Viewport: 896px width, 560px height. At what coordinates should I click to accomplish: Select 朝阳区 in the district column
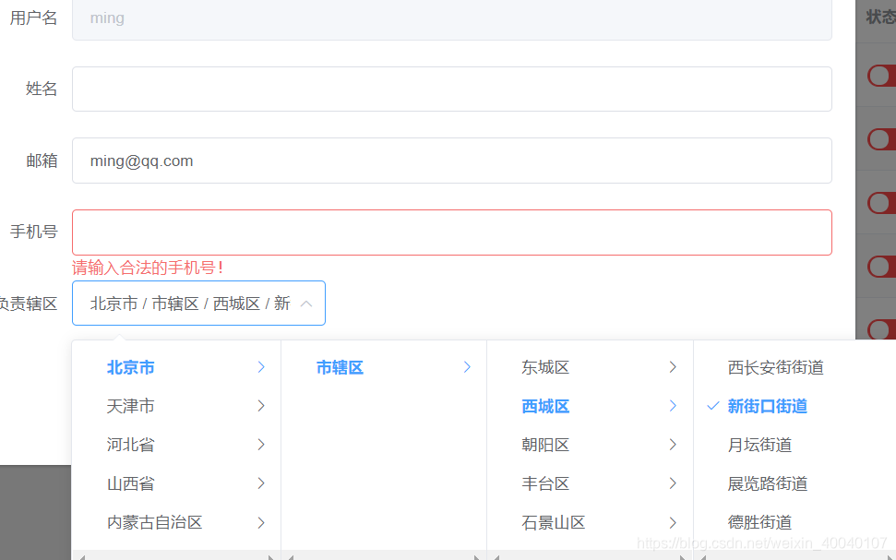pos(545,444)
